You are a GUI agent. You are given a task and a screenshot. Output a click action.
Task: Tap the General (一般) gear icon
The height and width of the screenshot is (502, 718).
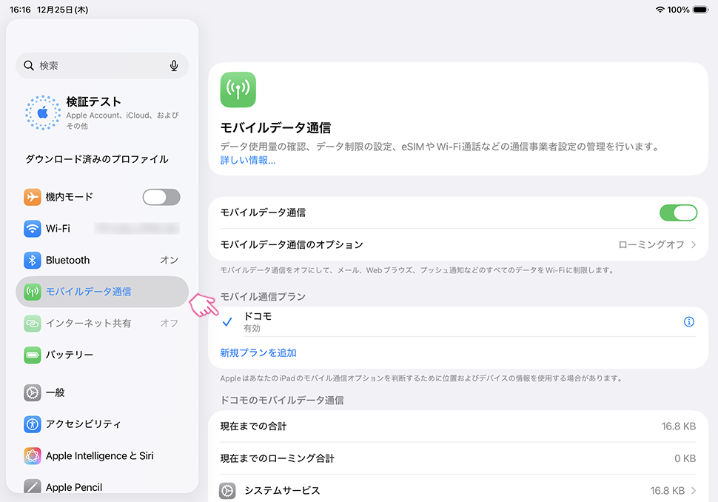pos(32,392)
